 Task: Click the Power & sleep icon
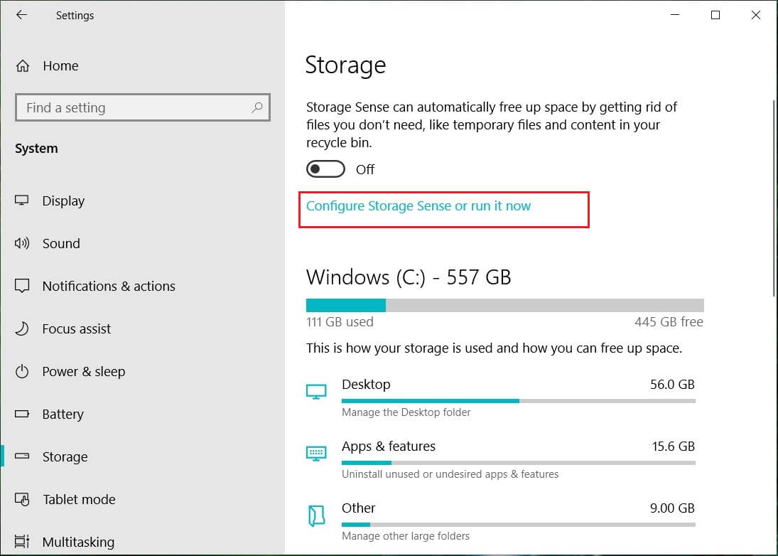22,372
